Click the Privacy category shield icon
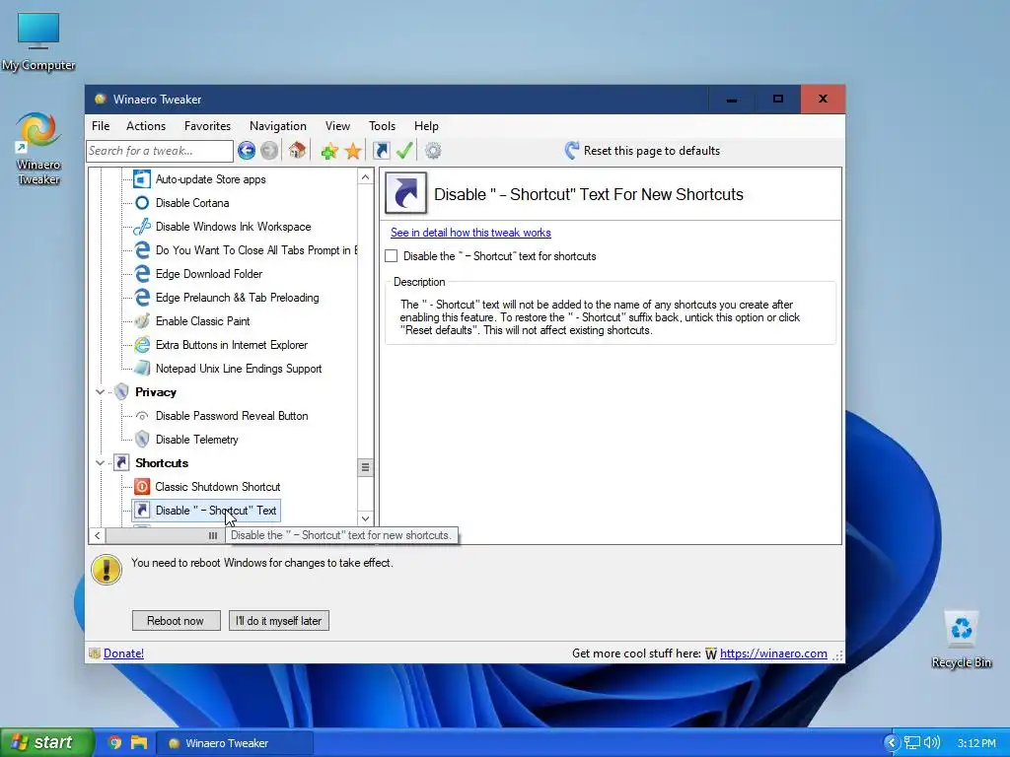 click(x=121, y=392)
